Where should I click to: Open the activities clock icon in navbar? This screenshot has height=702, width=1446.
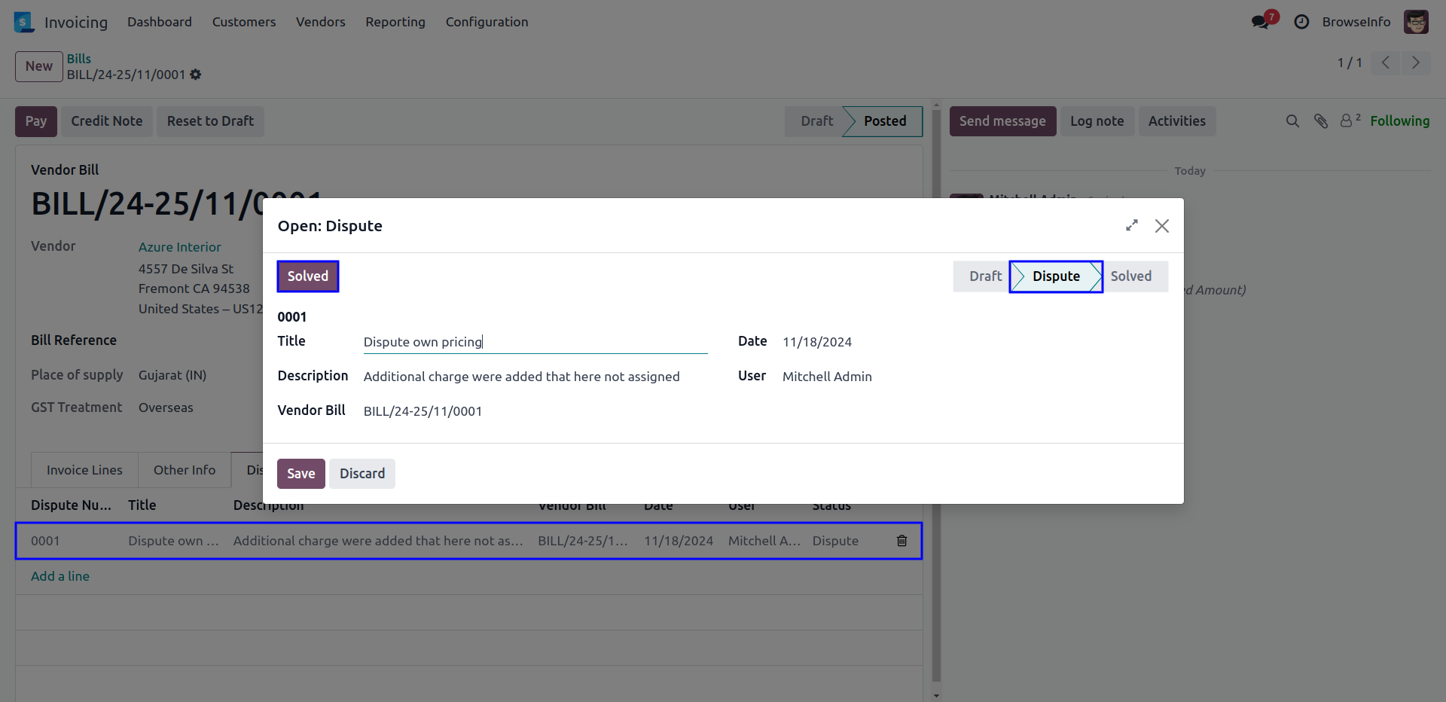tap(1301, 22)
